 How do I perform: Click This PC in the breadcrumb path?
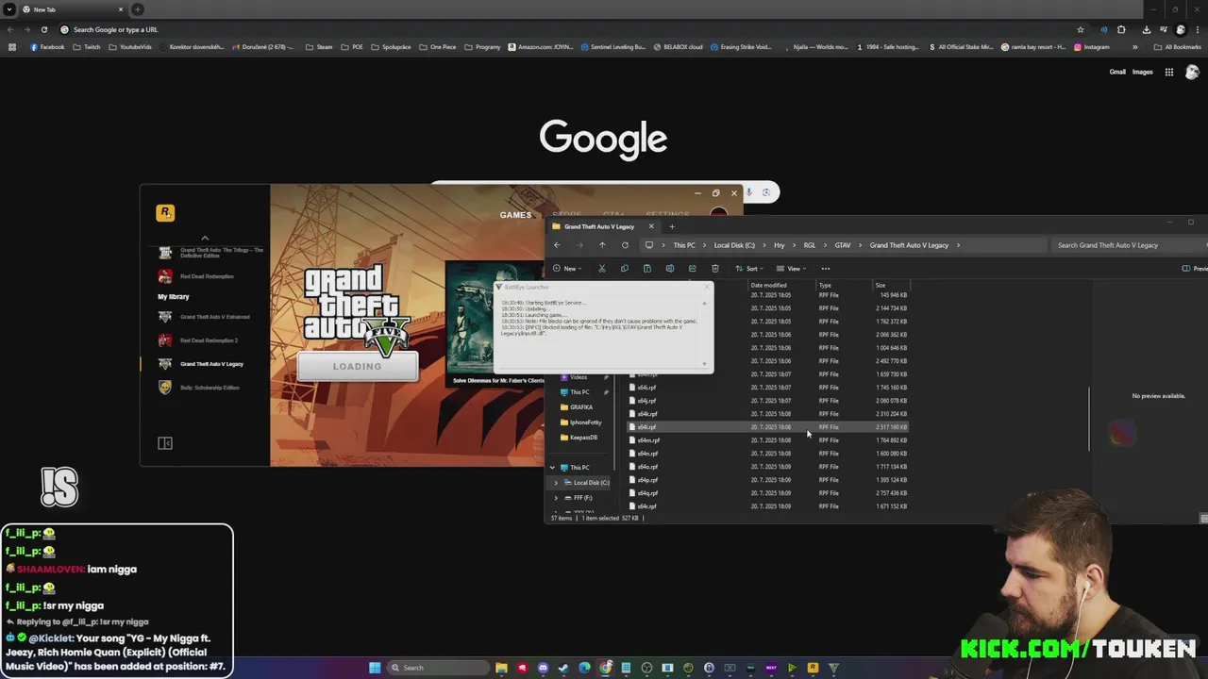(x=684, y=245)
